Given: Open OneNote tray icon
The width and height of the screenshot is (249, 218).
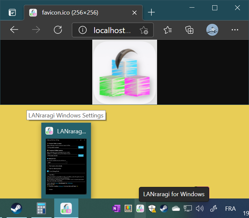Looking at the screenshot, I should click(x=116, y=208).
